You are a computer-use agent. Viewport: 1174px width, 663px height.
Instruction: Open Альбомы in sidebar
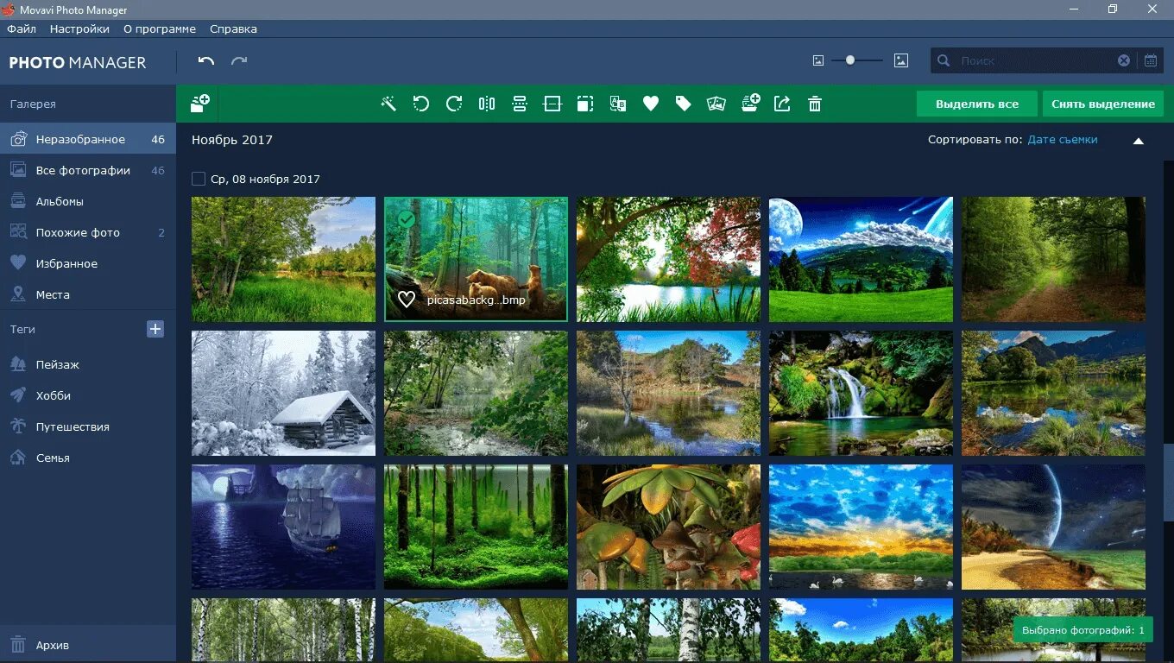(87, 201)
